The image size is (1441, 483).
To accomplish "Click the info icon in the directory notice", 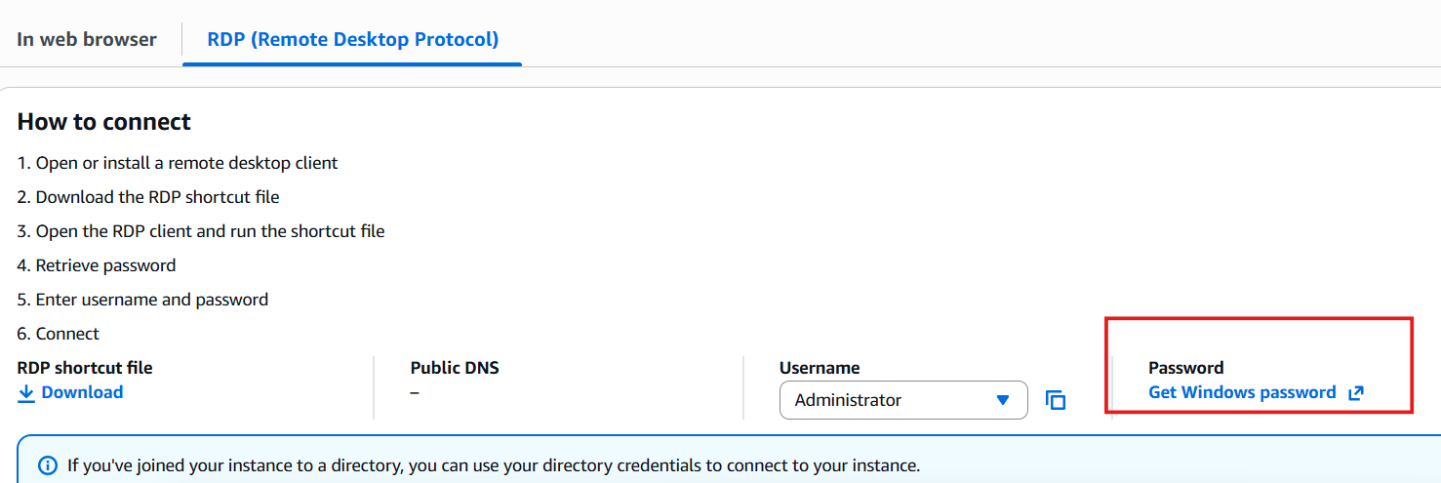I will pyautogui.click(x=47, y=465).
